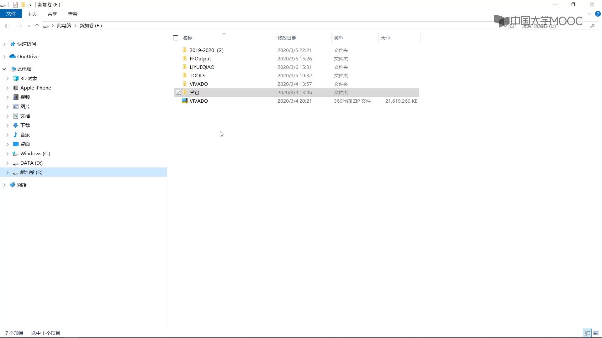Viewport: 602px width, 338px height.
Task: Sort by 大小 column header
Action: [x=386, y=38]
